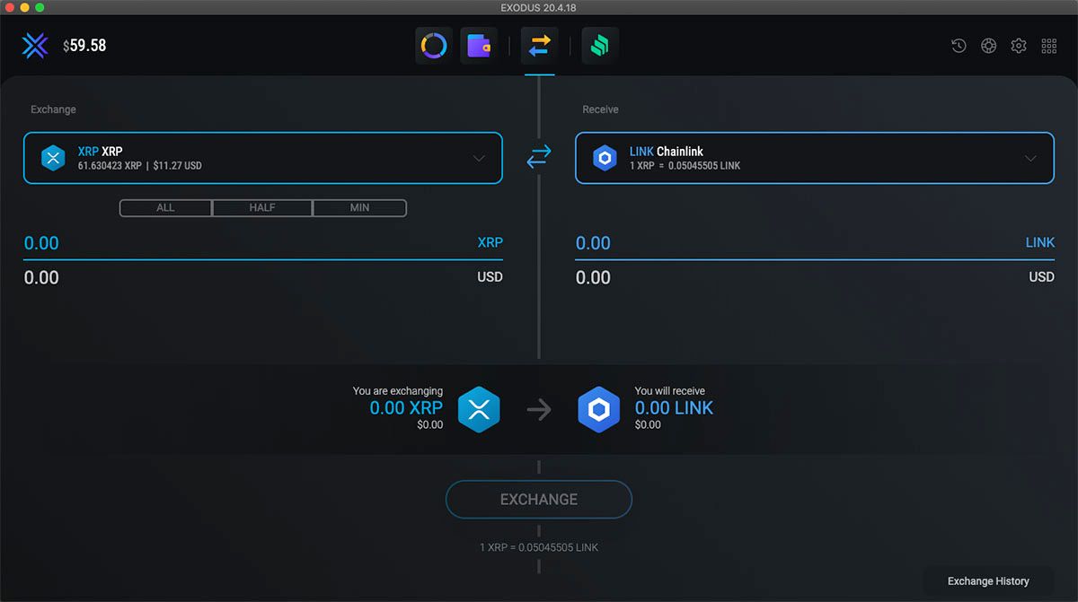Click the XRP hexagon icon in Exchange selector
This screenshot has height=602, width=1078.
(53, 159)
